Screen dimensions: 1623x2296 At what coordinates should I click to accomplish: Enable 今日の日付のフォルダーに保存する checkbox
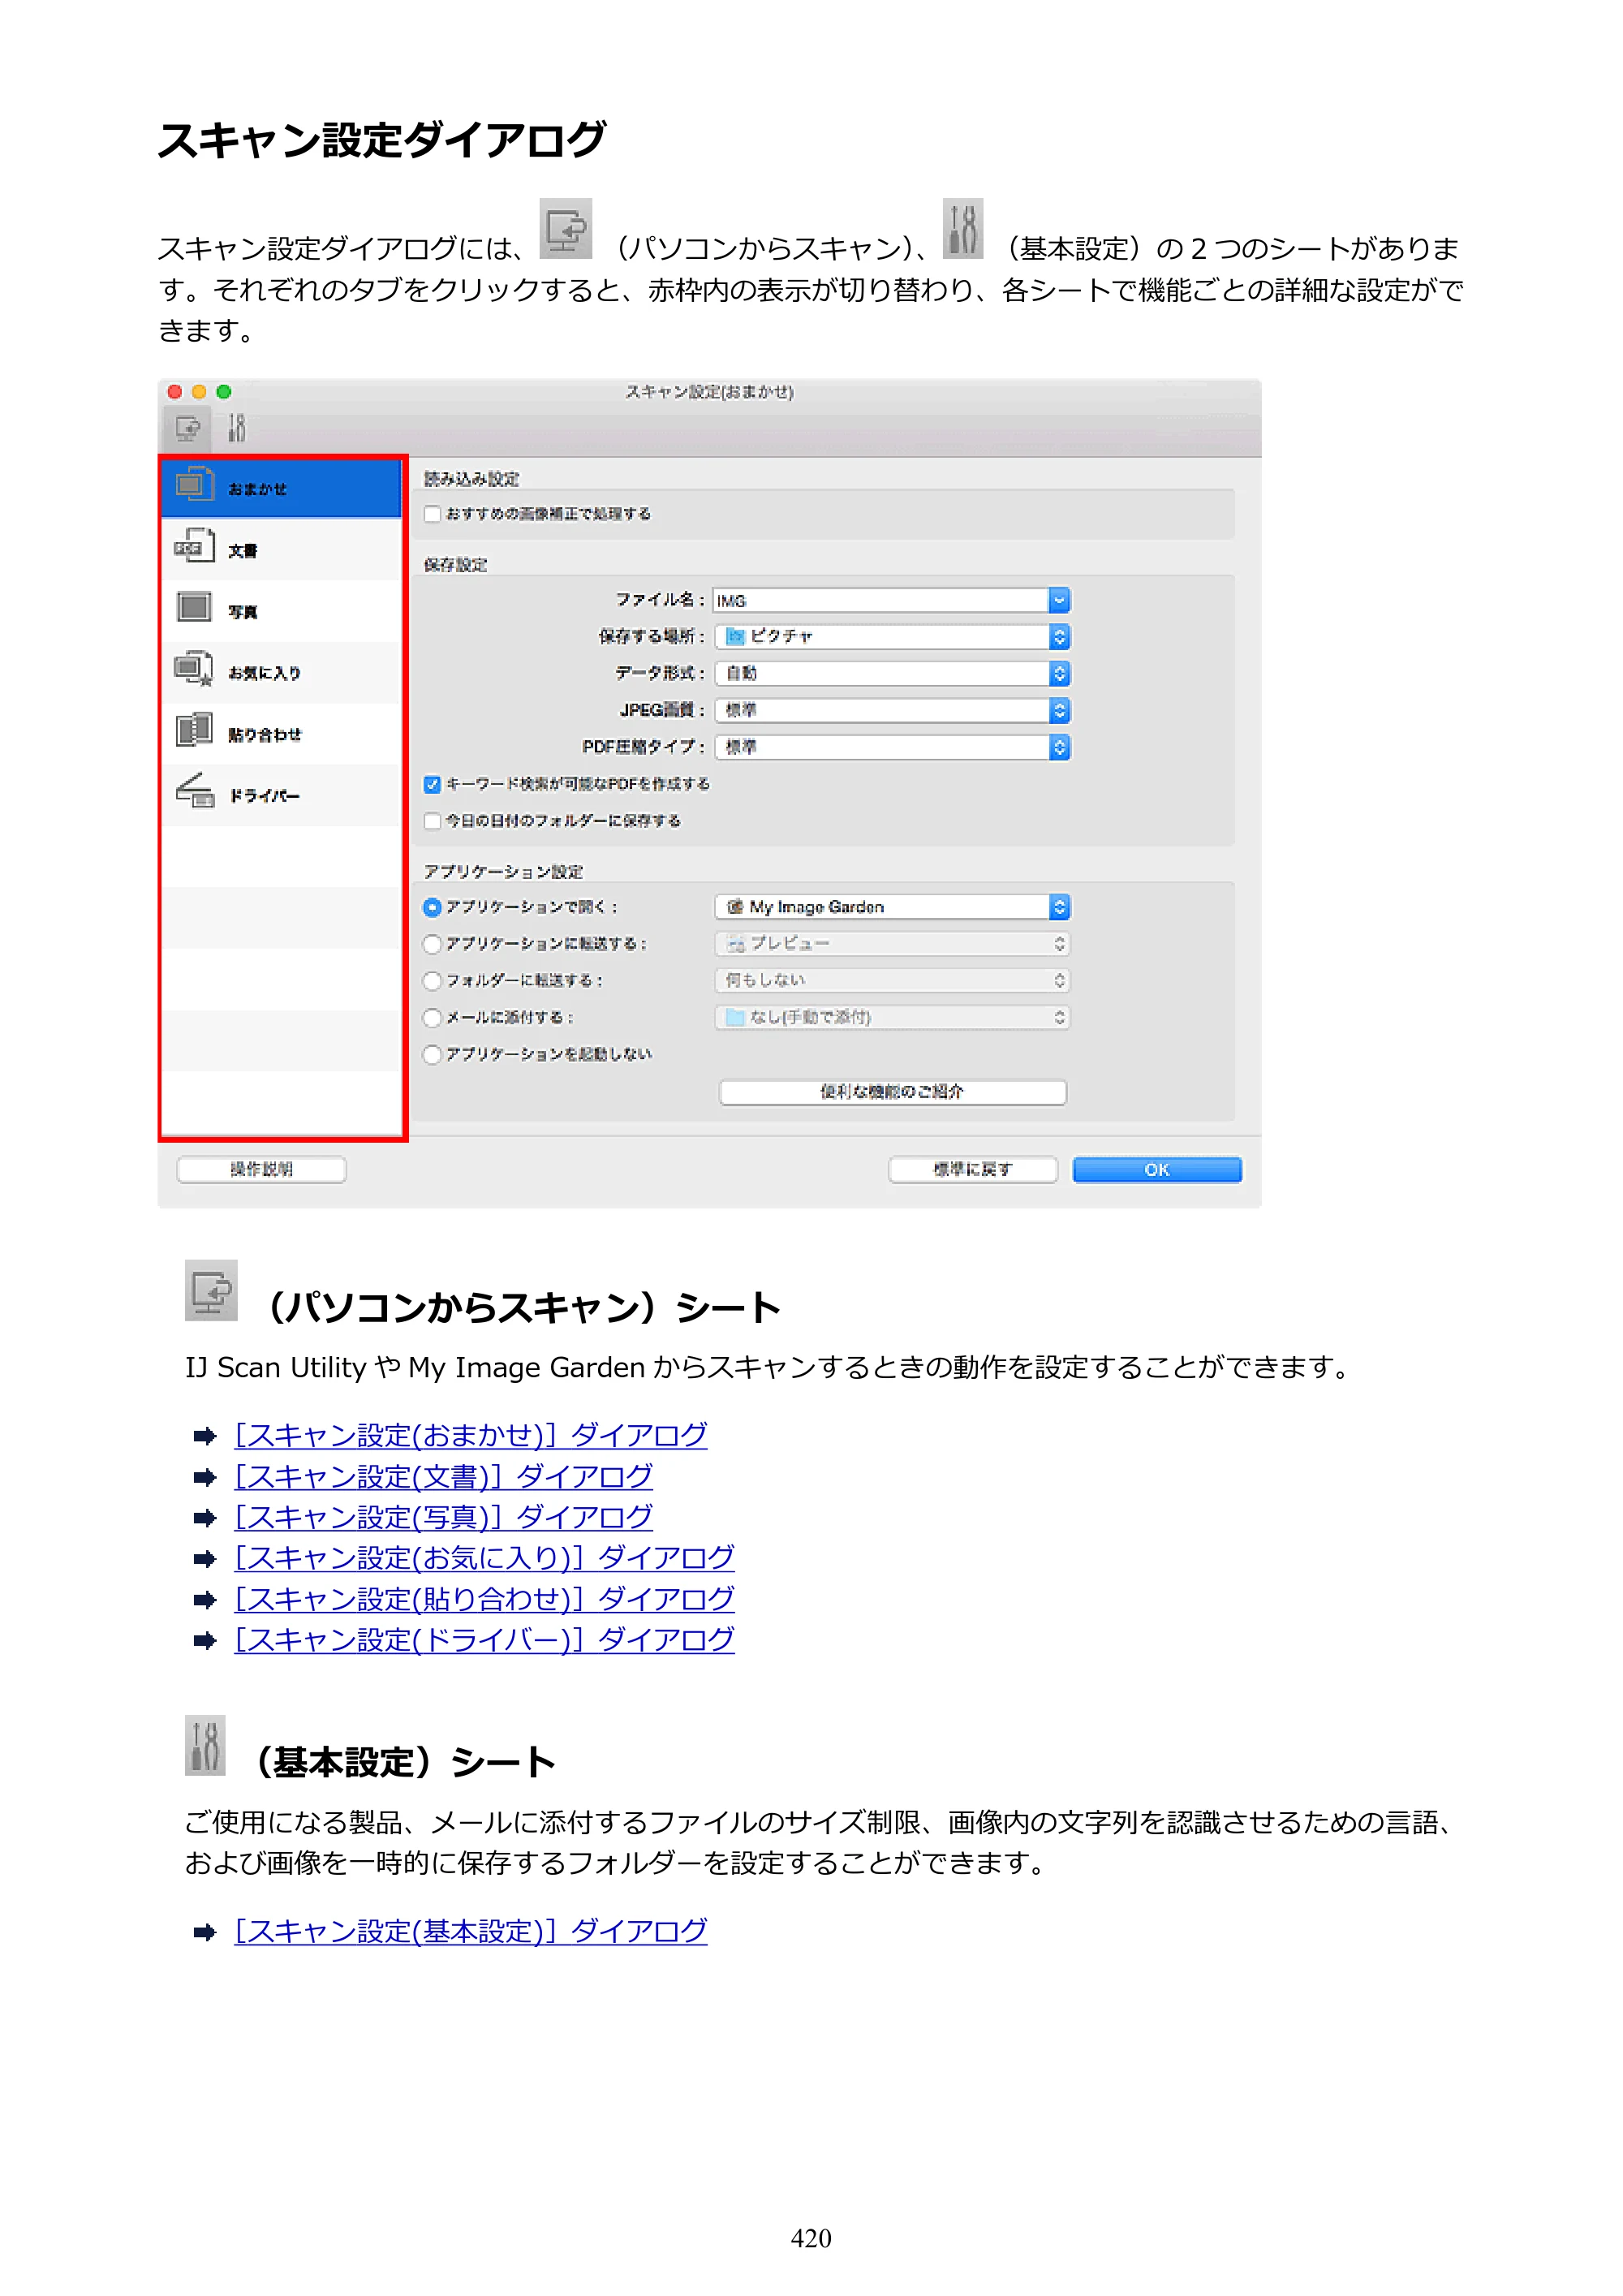pyautogui.click(x=432, y=821)
